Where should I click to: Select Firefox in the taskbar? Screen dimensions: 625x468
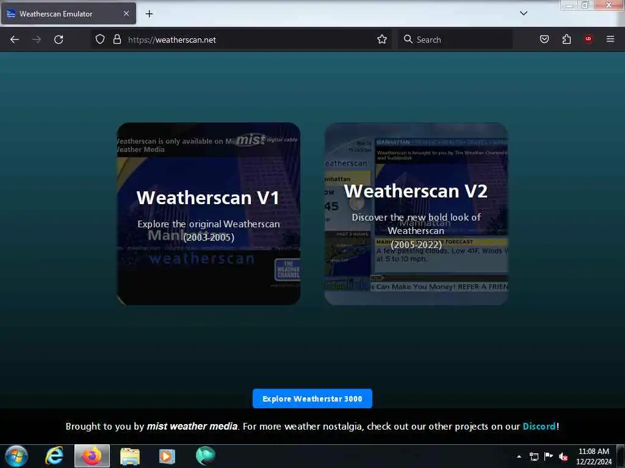(x=92, y=456)
